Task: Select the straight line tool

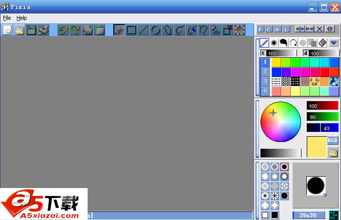Action: 143,30
